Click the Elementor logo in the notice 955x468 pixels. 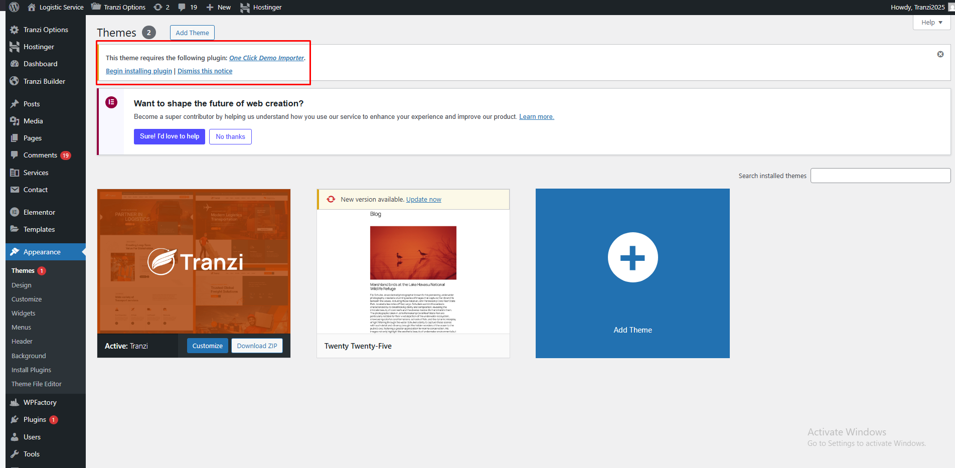pyautogui.click(x=111, y=102)
